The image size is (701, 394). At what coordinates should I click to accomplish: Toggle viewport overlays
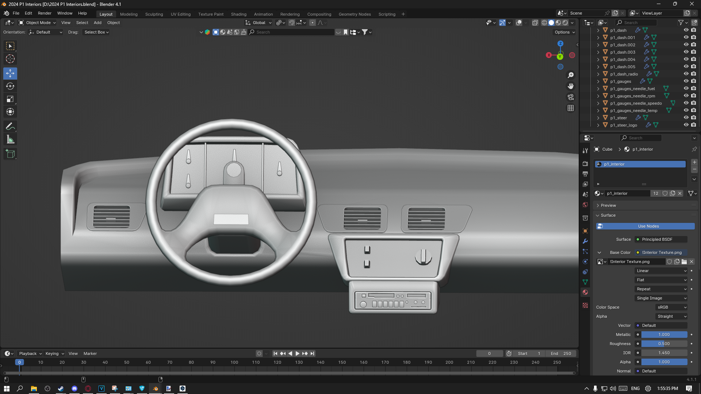[x=519, y=23]
